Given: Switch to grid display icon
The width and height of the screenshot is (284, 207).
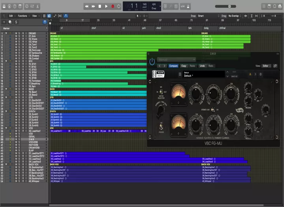Looking at the screenshot, I should tap(44, 16).
